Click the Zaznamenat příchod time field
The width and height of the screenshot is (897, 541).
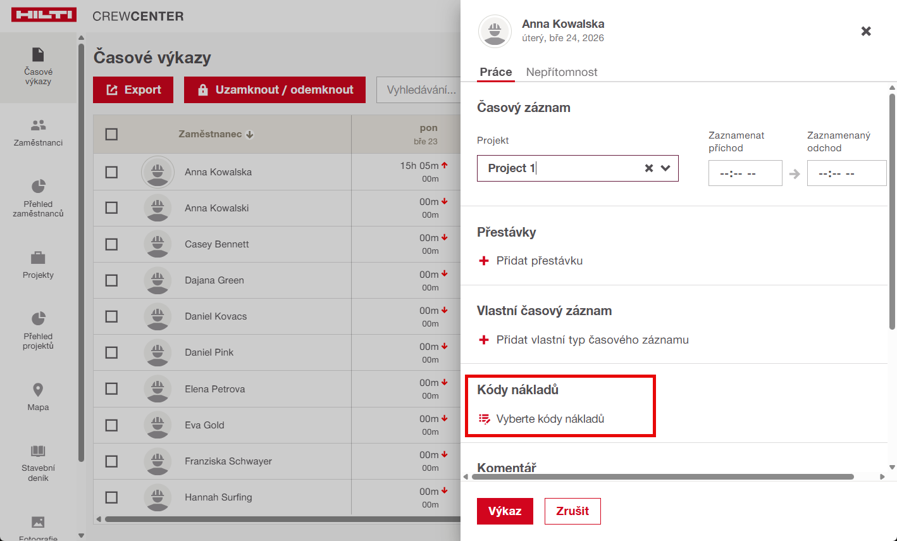tap(745, 173)
